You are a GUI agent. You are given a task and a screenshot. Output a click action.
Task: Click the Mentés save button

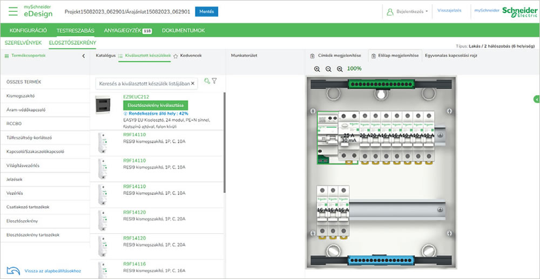[x=206, y=11]
